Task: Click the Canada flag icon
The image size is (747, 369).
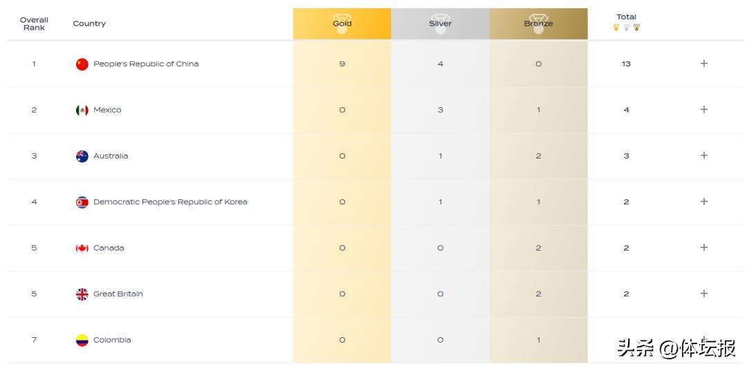Action: tap(82, 248)
